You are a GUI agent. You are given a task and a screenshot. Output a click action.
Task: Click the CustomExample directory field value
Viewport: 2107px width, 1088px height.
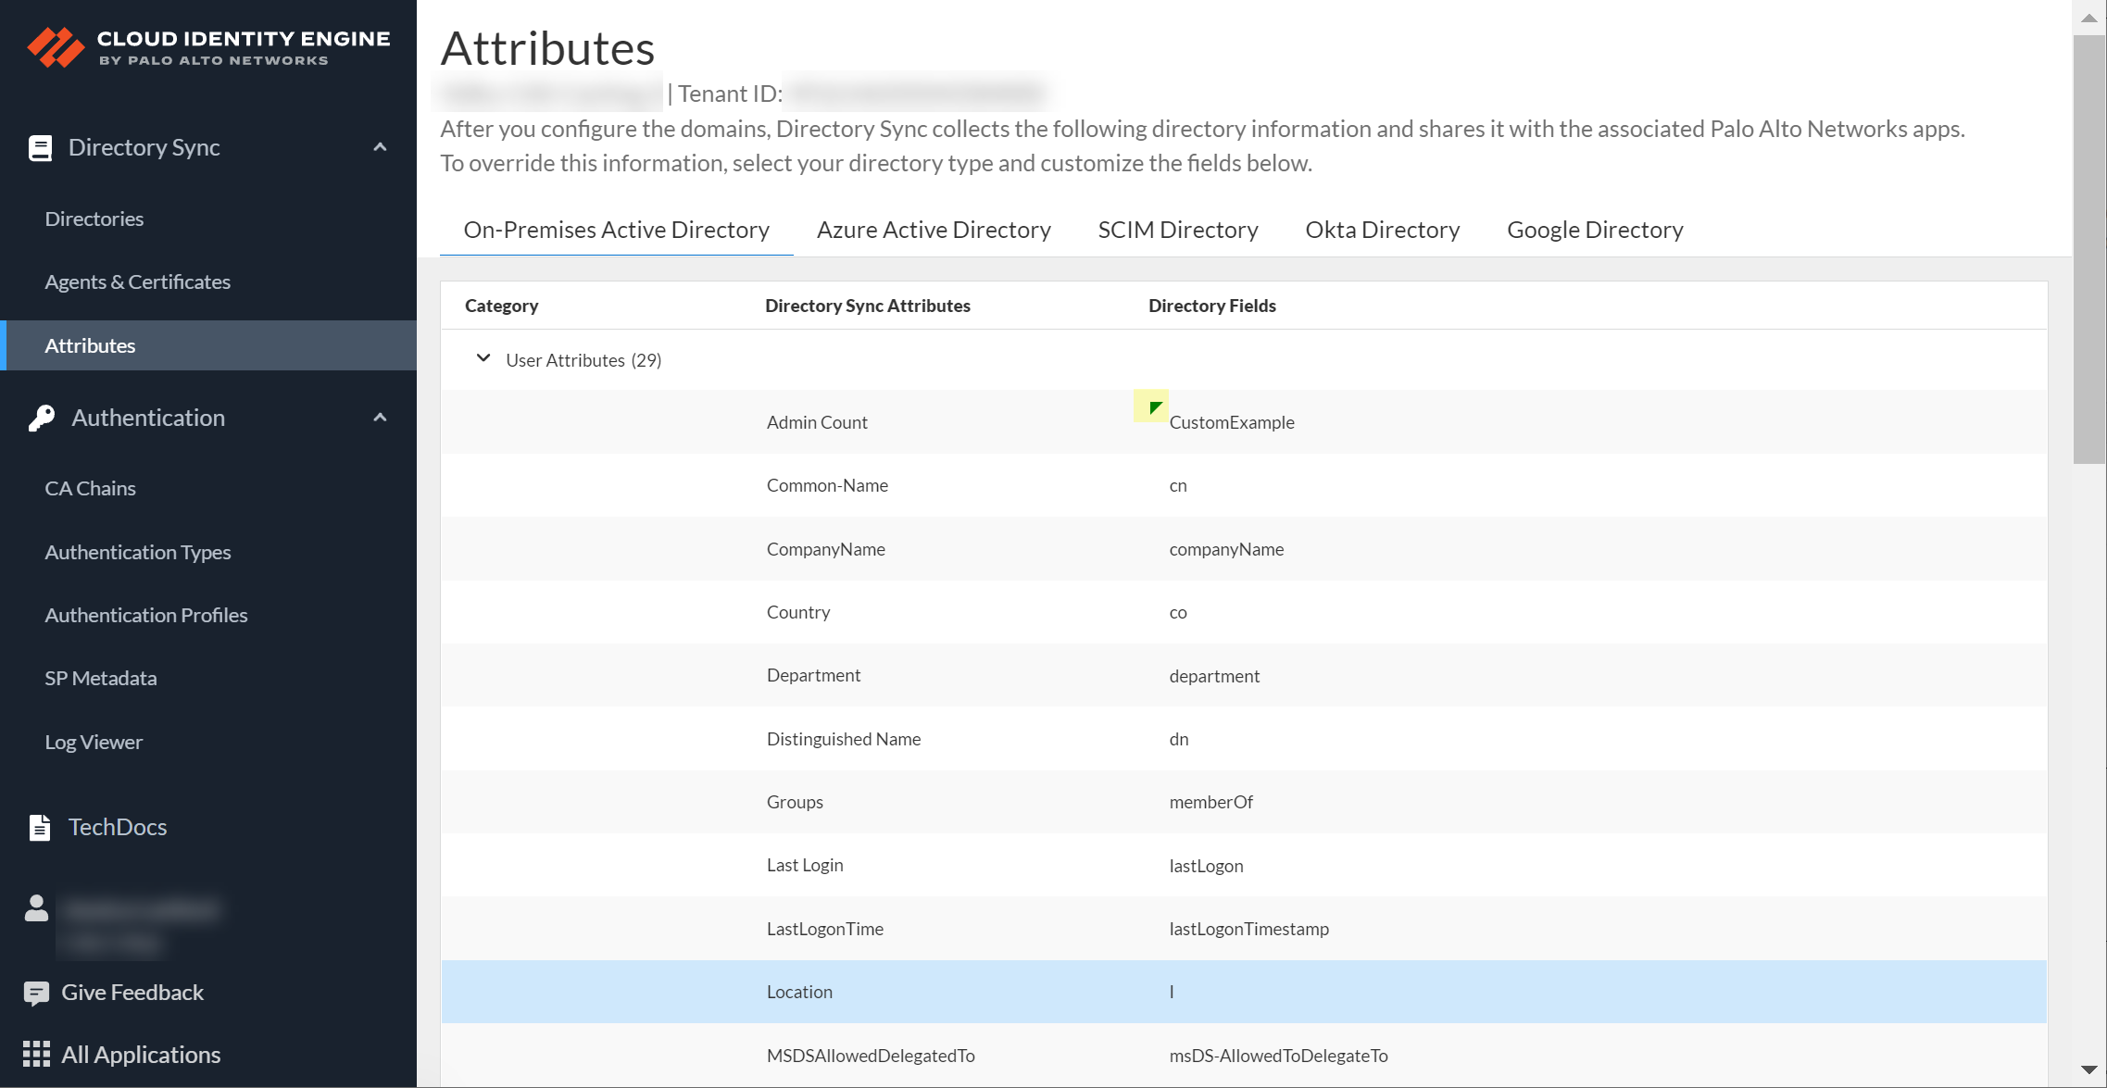point(1231,422)
